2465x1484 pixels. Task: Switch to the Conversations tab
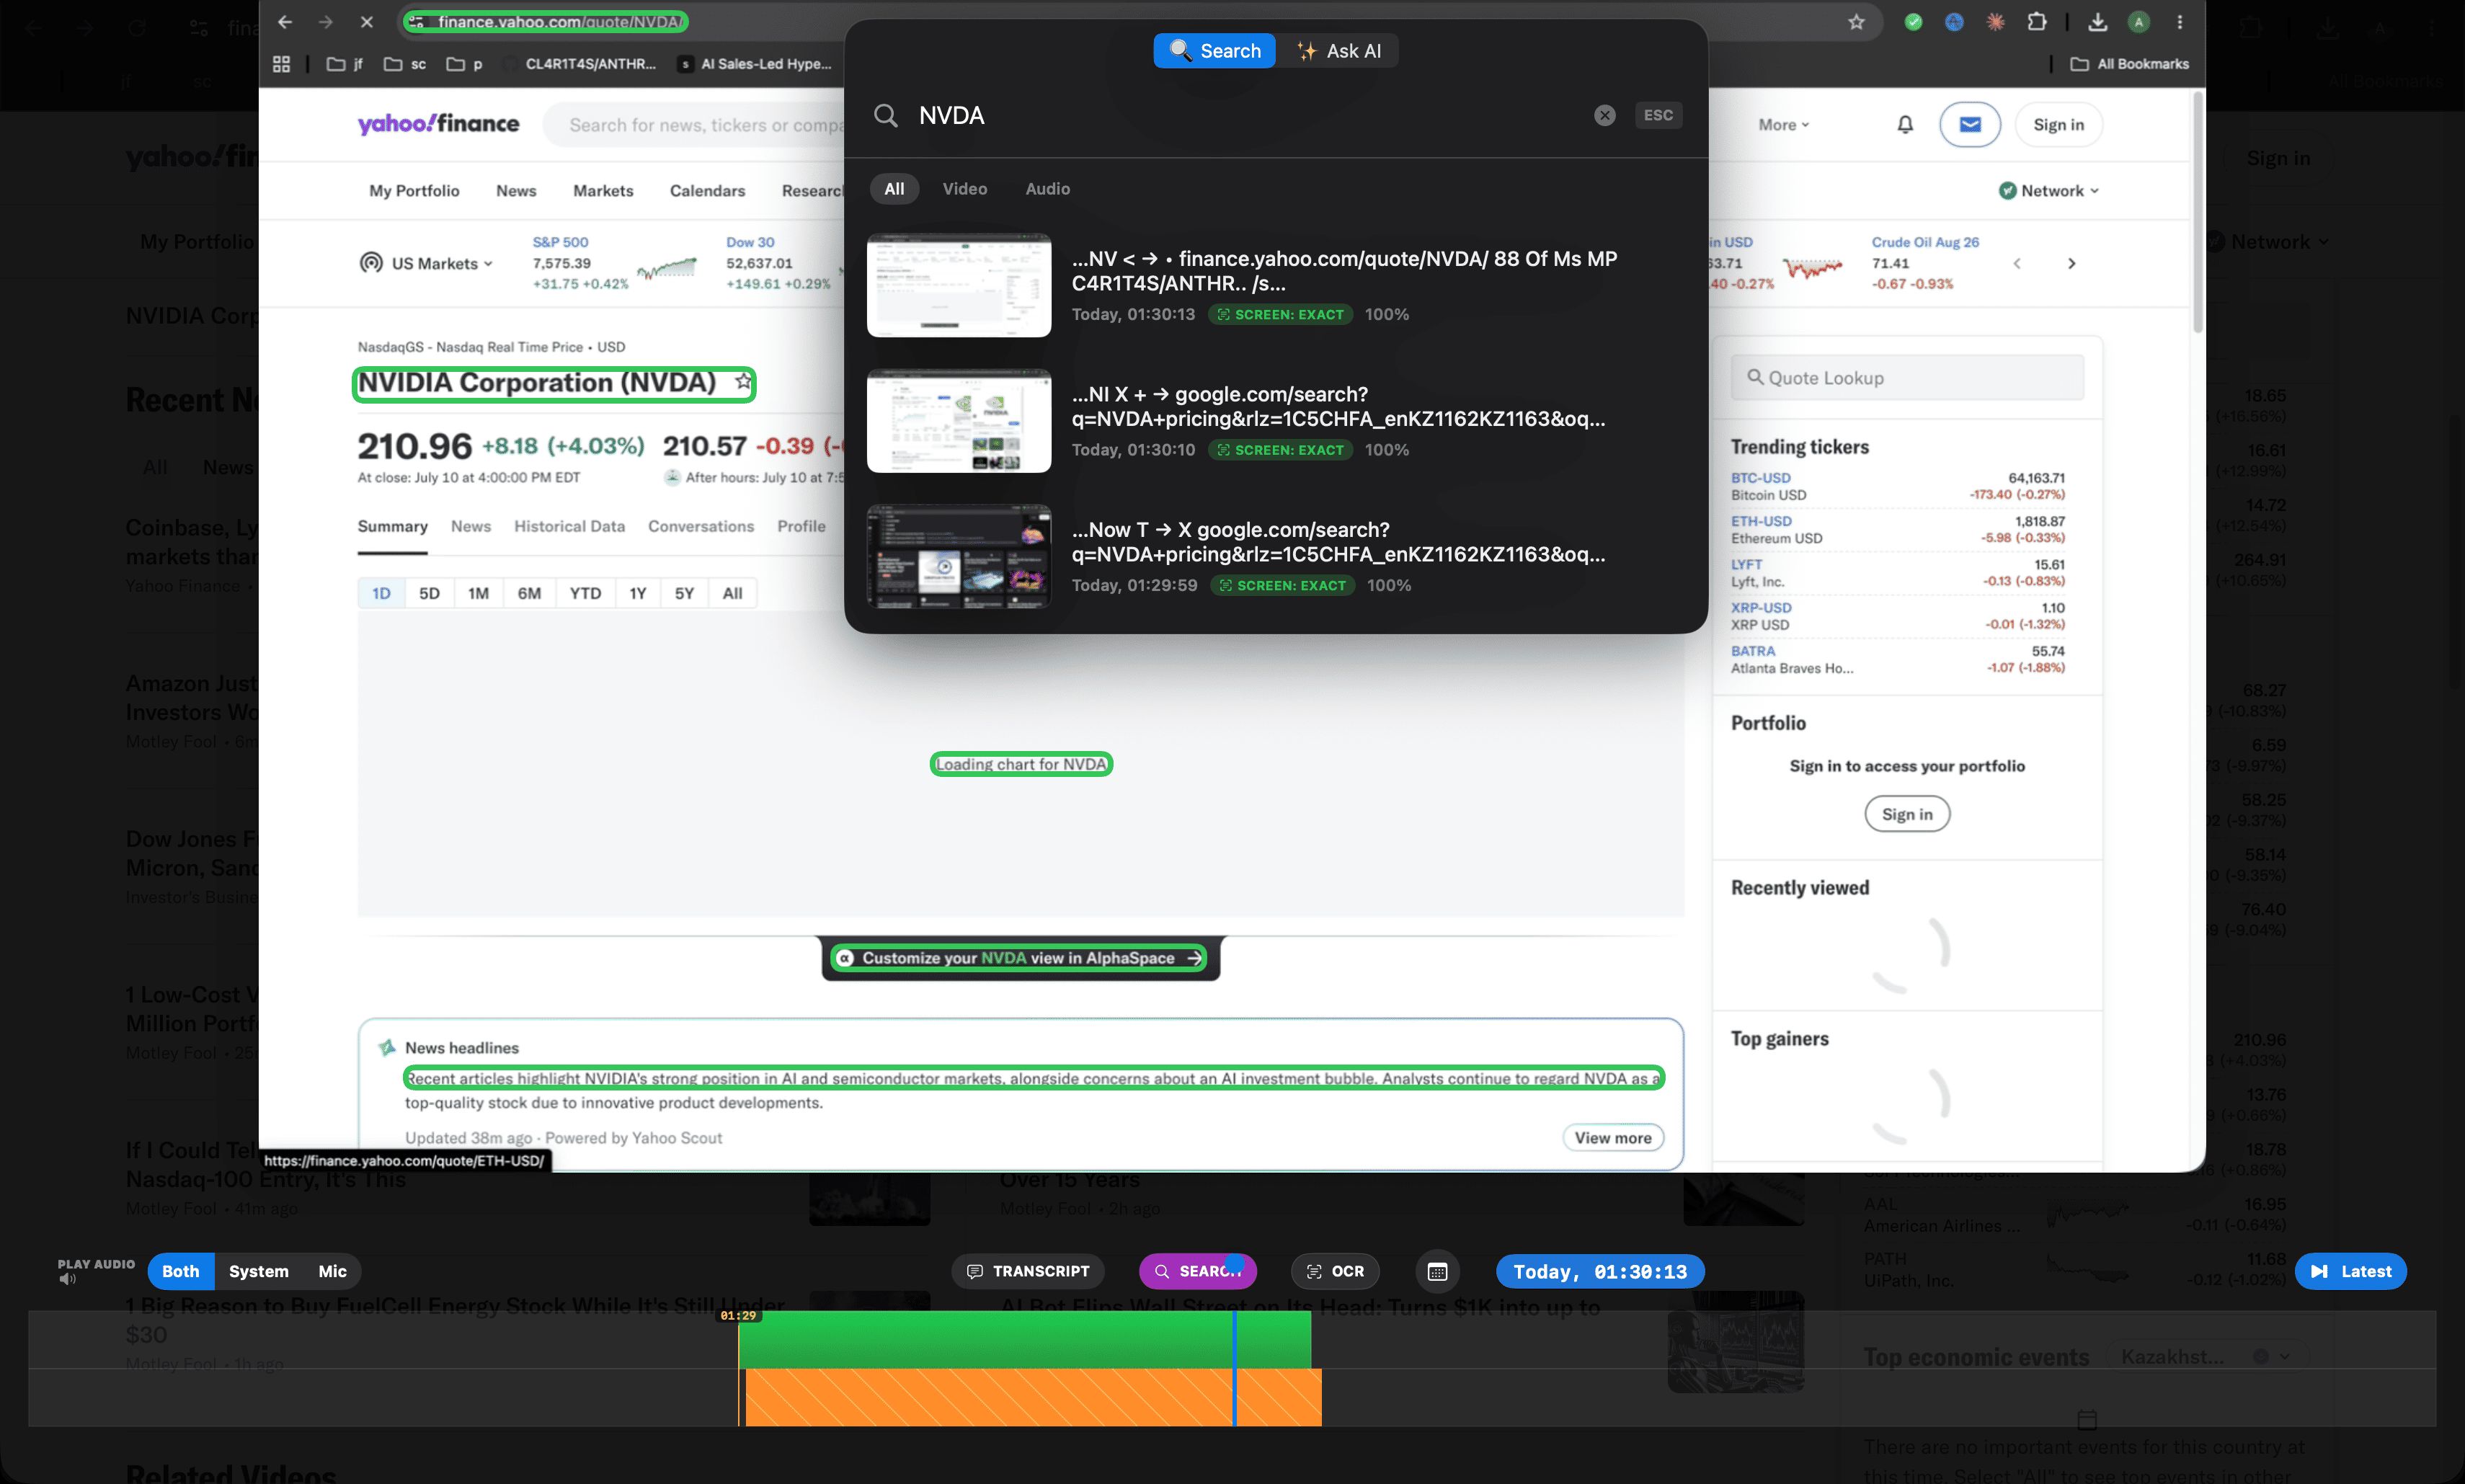[701, 527]
